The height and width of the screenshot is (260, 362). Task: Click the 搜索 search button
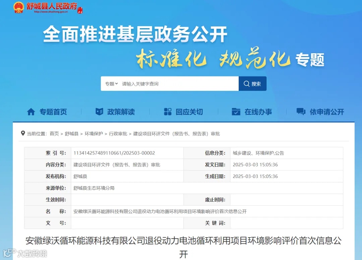[252, 84]
